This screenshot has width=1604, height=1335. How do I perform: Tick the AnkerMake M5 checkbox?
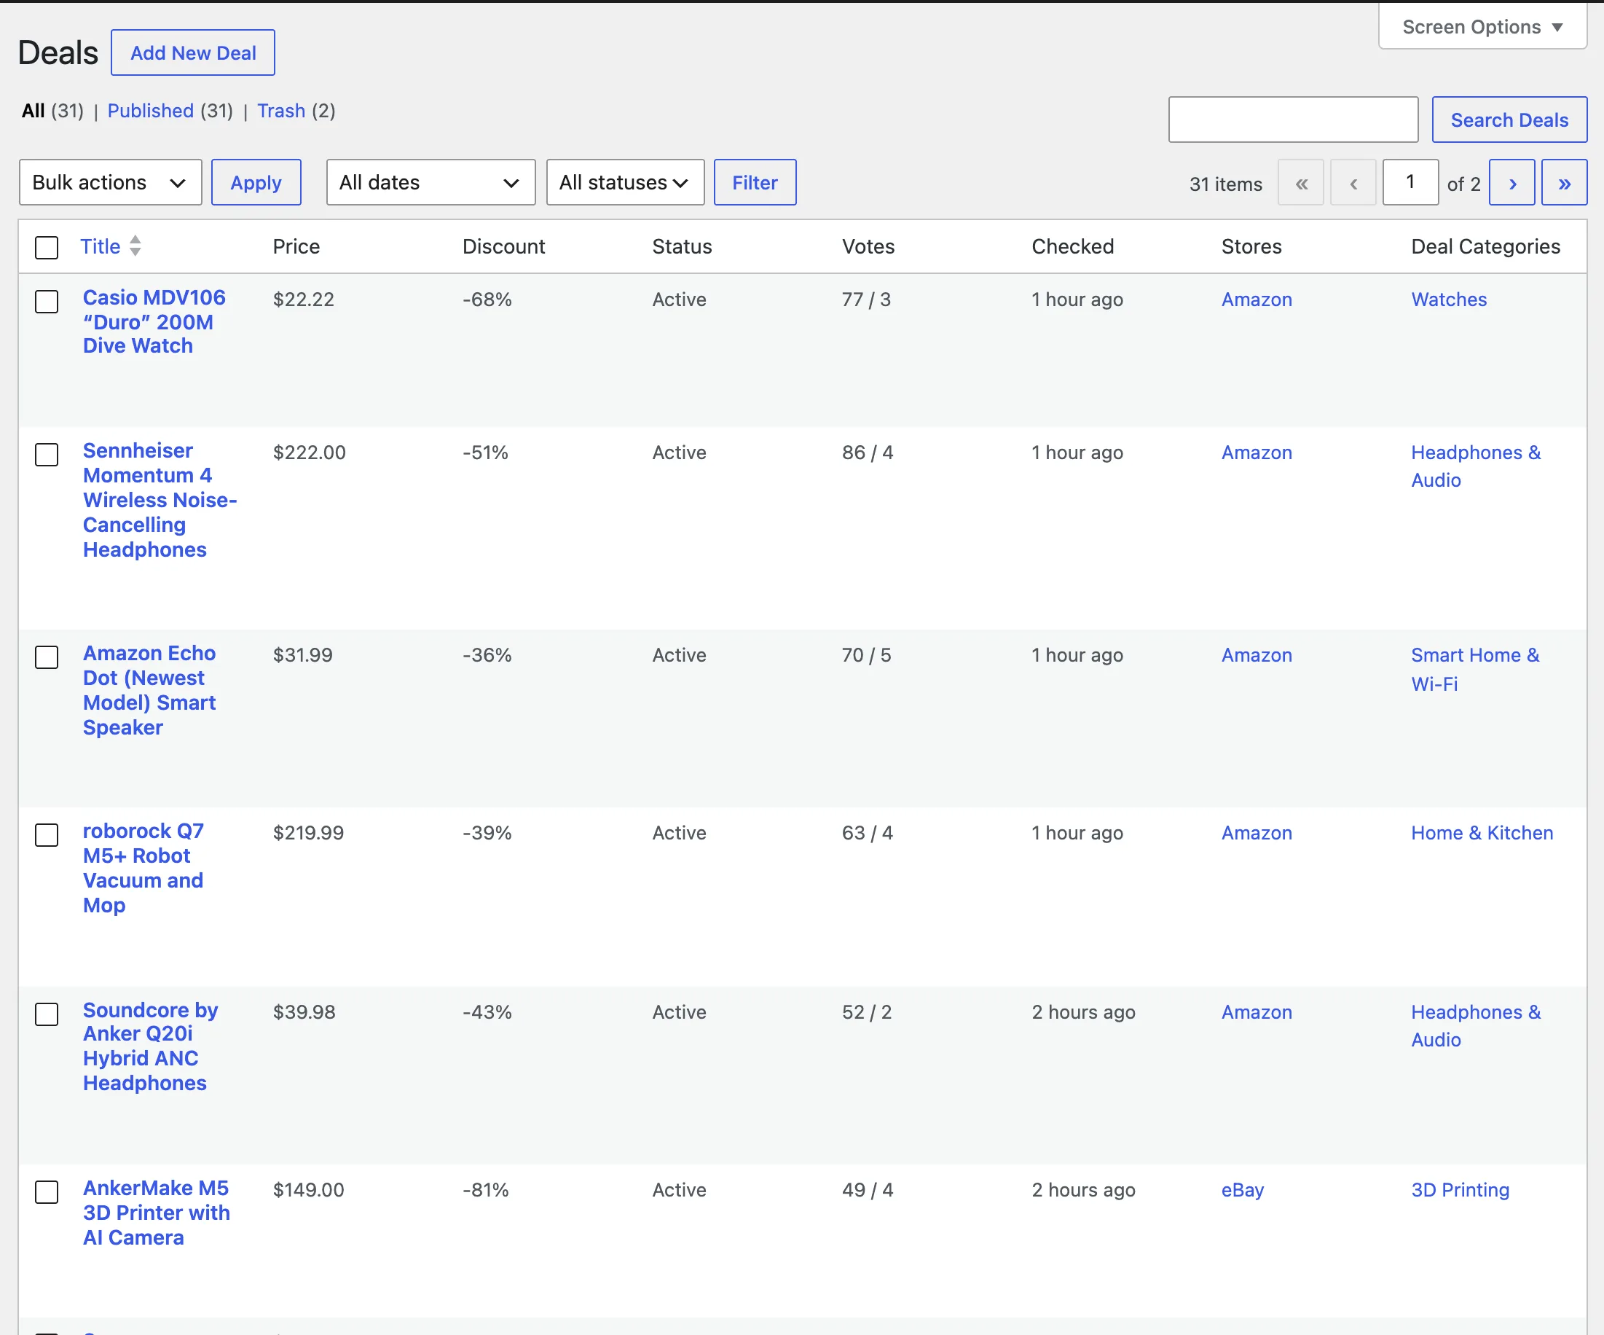click(47, 1192)
